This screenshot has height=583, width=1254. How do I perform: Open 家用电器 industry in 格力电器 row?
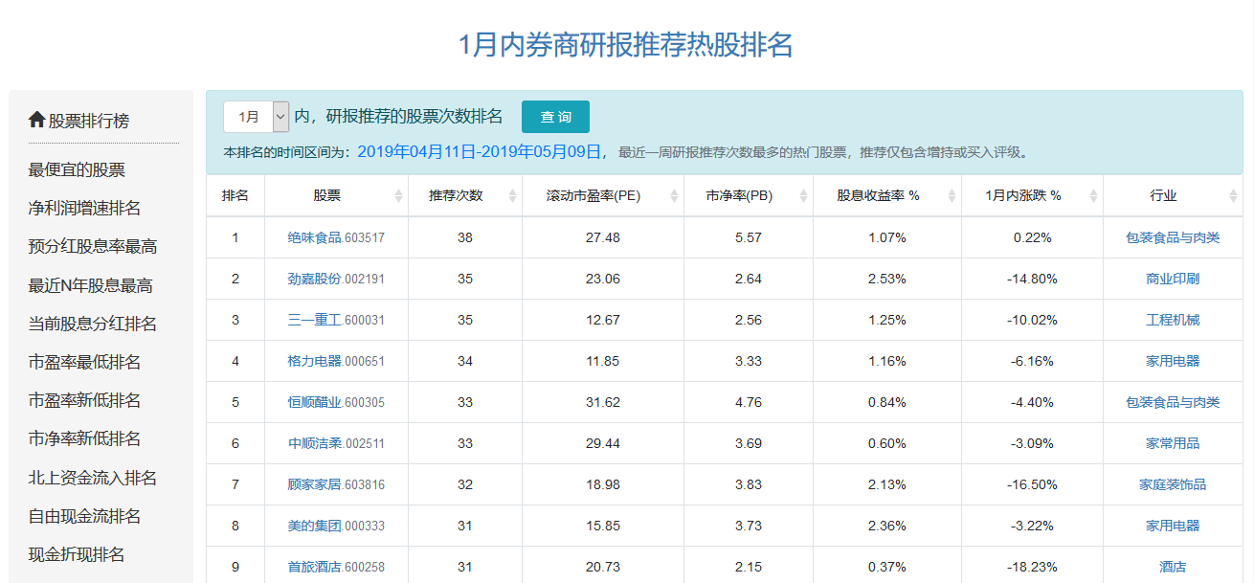(x=1173, y=361)
